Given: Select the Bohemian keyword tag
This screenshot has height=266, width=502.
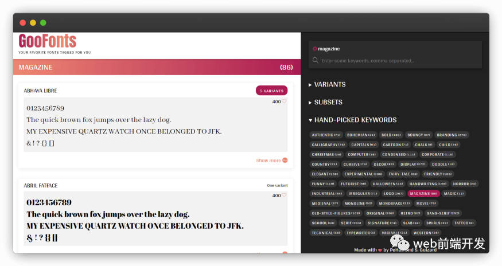Looking at the screenshot, I should [x=361, y=135].
